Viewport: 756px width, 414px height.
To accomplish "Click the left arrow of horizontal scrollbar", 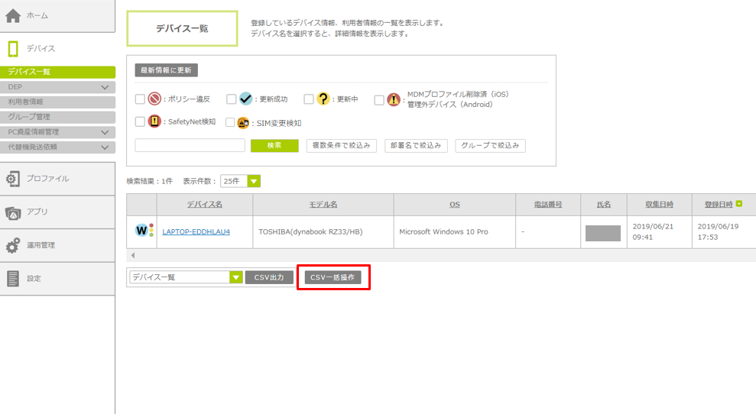I will [133, 255].
